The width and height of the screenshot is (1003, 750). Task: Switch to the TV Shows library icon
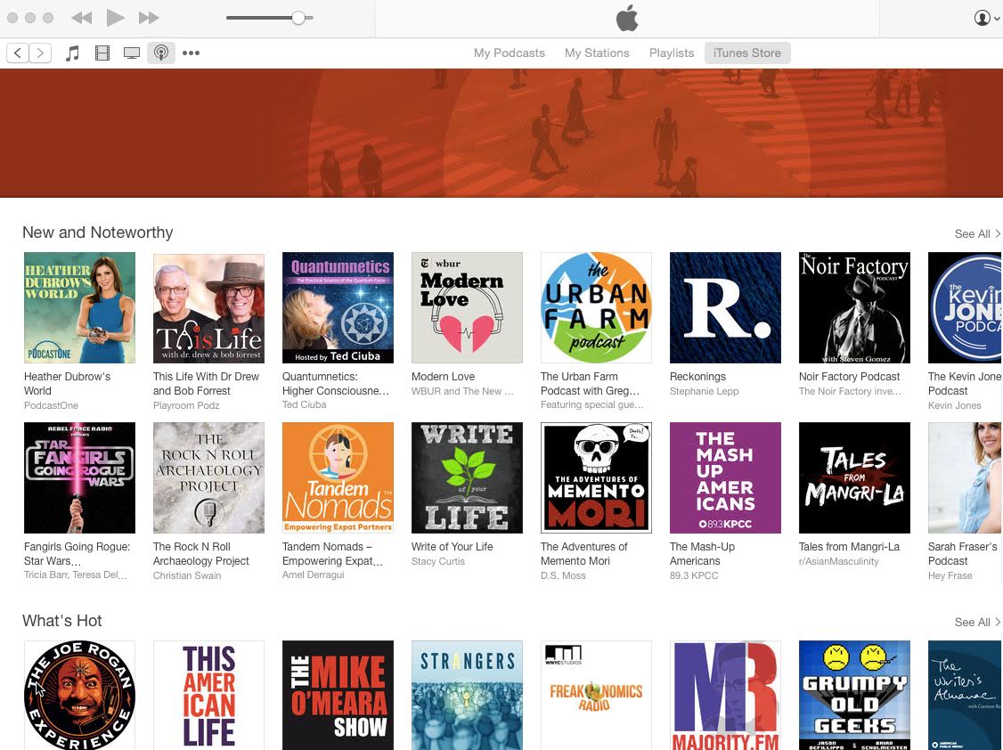coord(132,53)
